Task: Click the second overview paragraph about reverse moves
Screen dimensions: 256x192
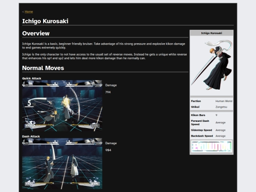Action: click(x=104, y=56)
